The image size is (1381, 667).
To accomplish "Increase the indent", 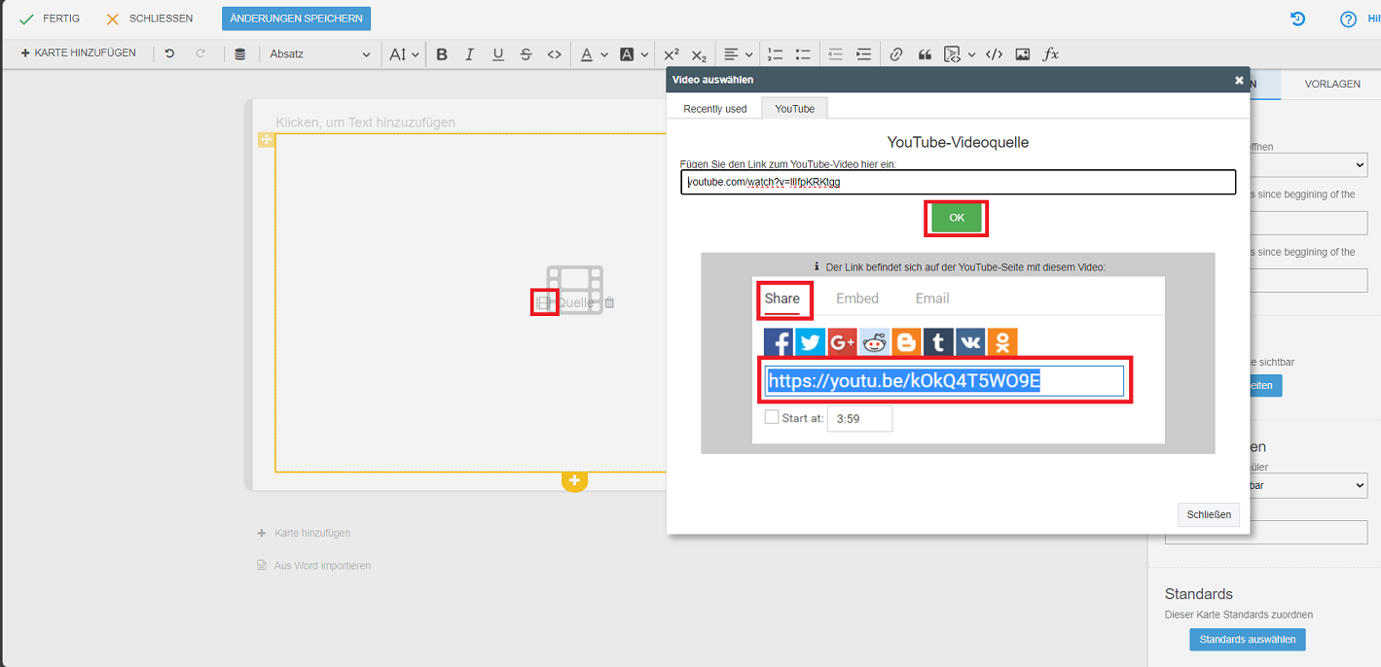I will 863,54.
